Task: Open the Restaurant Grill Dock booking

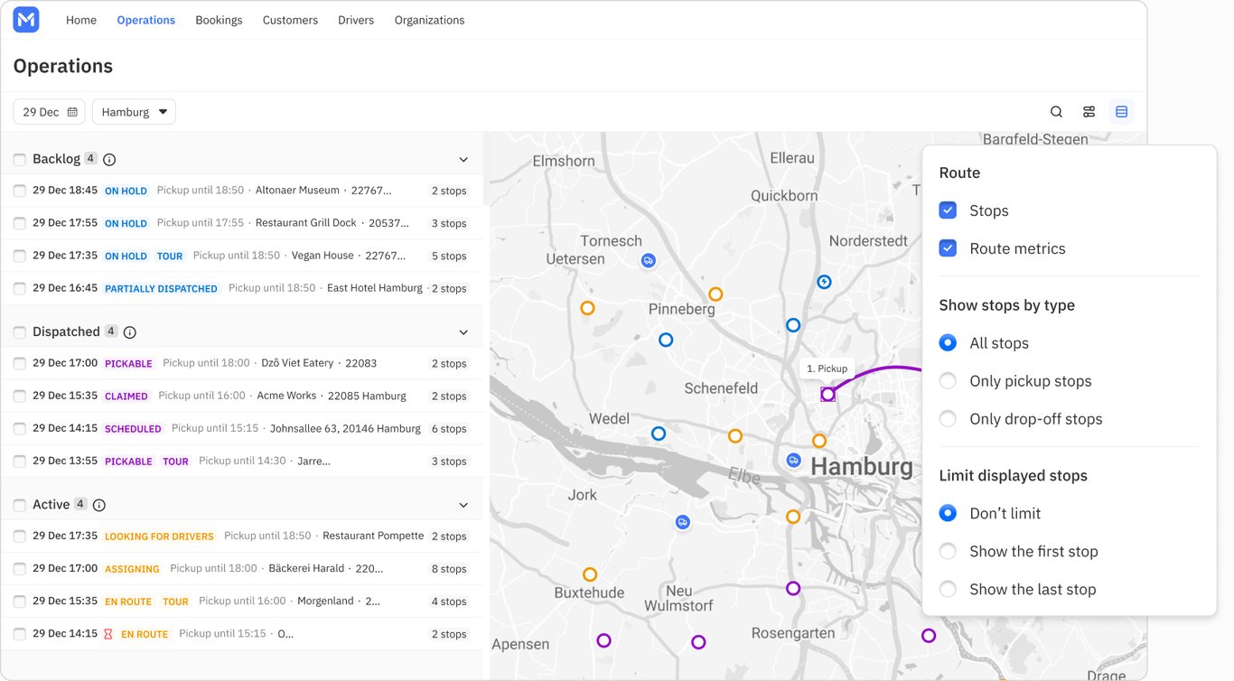Action: tap(241, 223)
